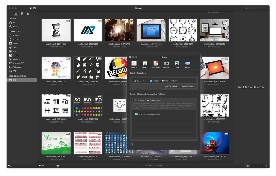The image size is (276, 176).
Task: Click the import tray icon in bottom toolbar
Action: tap(254, 166)
